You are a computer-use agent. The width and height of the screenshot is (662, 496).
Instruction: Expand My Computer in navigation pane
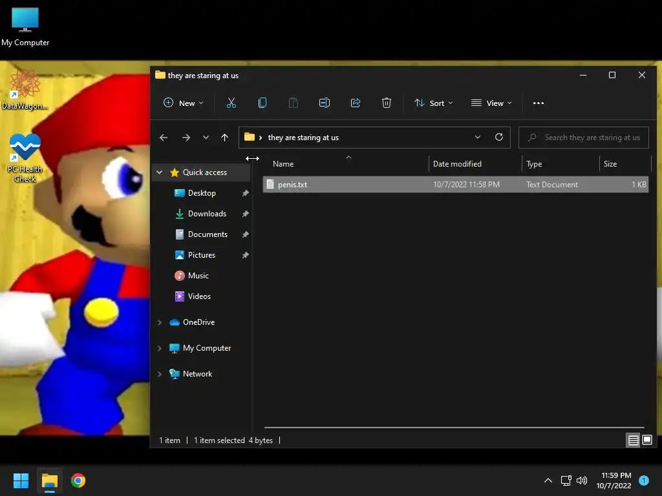(159, 348)
